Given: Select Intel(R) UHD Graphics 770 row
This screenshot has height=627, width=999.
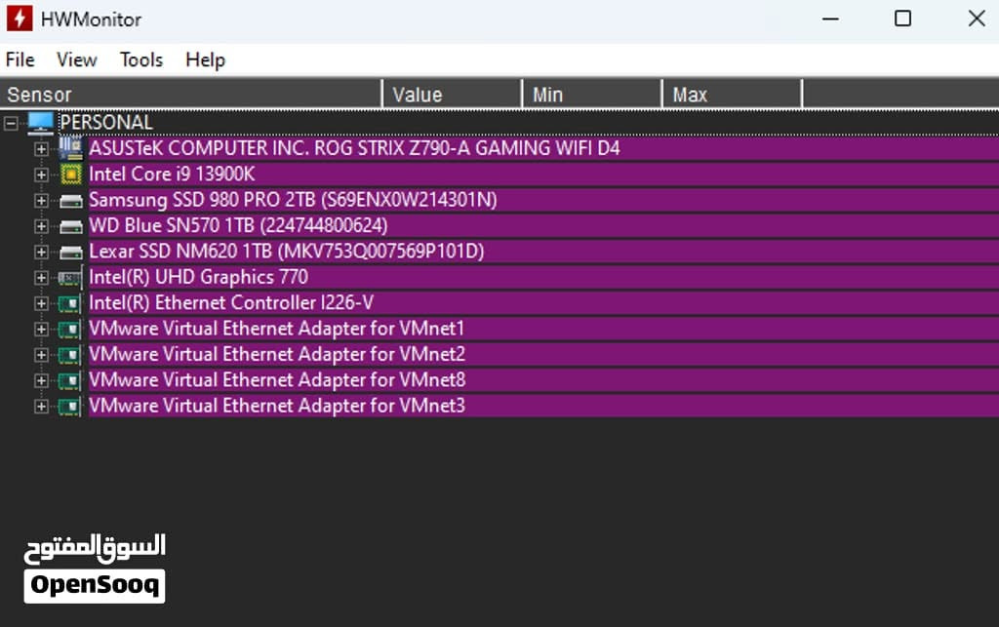Looking at the screenshot, I should 542,277.
